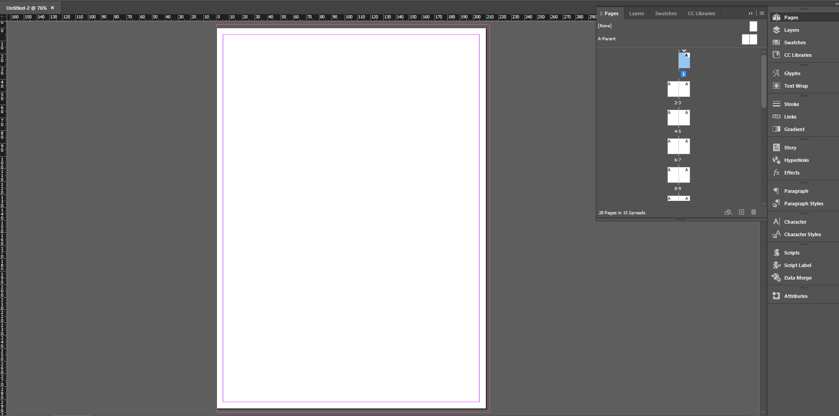Viewport: 839px width, 416px height.
Task: Switch to the Layers tab
Action: click(636, 13)
